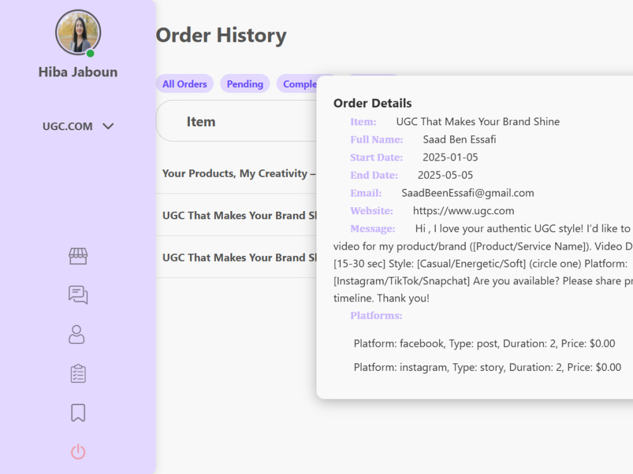
Task: Select the Pending filter tab
Action: [244, 84]
